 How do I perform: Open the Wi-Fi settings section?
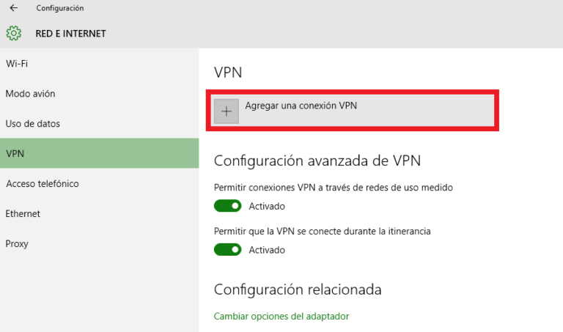(17, 64)
